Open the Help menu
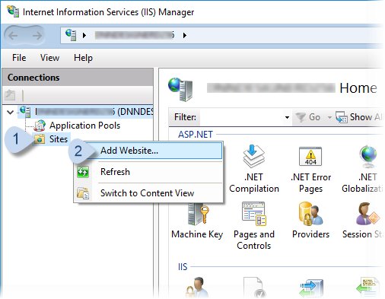This screenshot has height=299, width=385. click(x=83, y=58)
